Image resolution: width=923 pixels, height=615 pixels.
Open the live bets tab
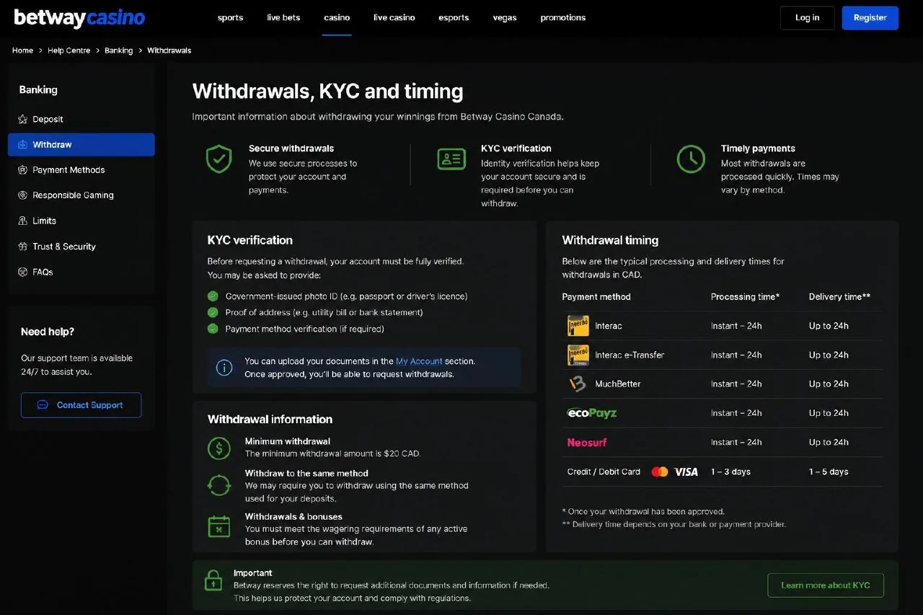[283, 18]
